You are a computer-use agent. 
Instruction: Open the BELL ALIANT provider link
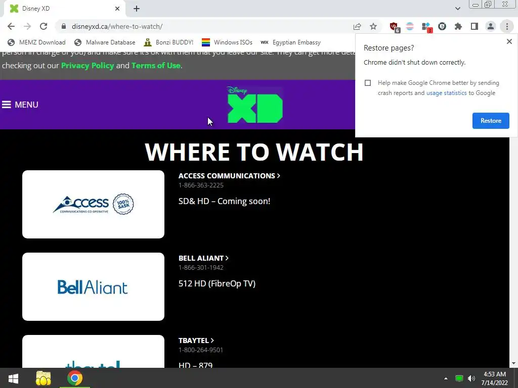click(x=203, y=258)
